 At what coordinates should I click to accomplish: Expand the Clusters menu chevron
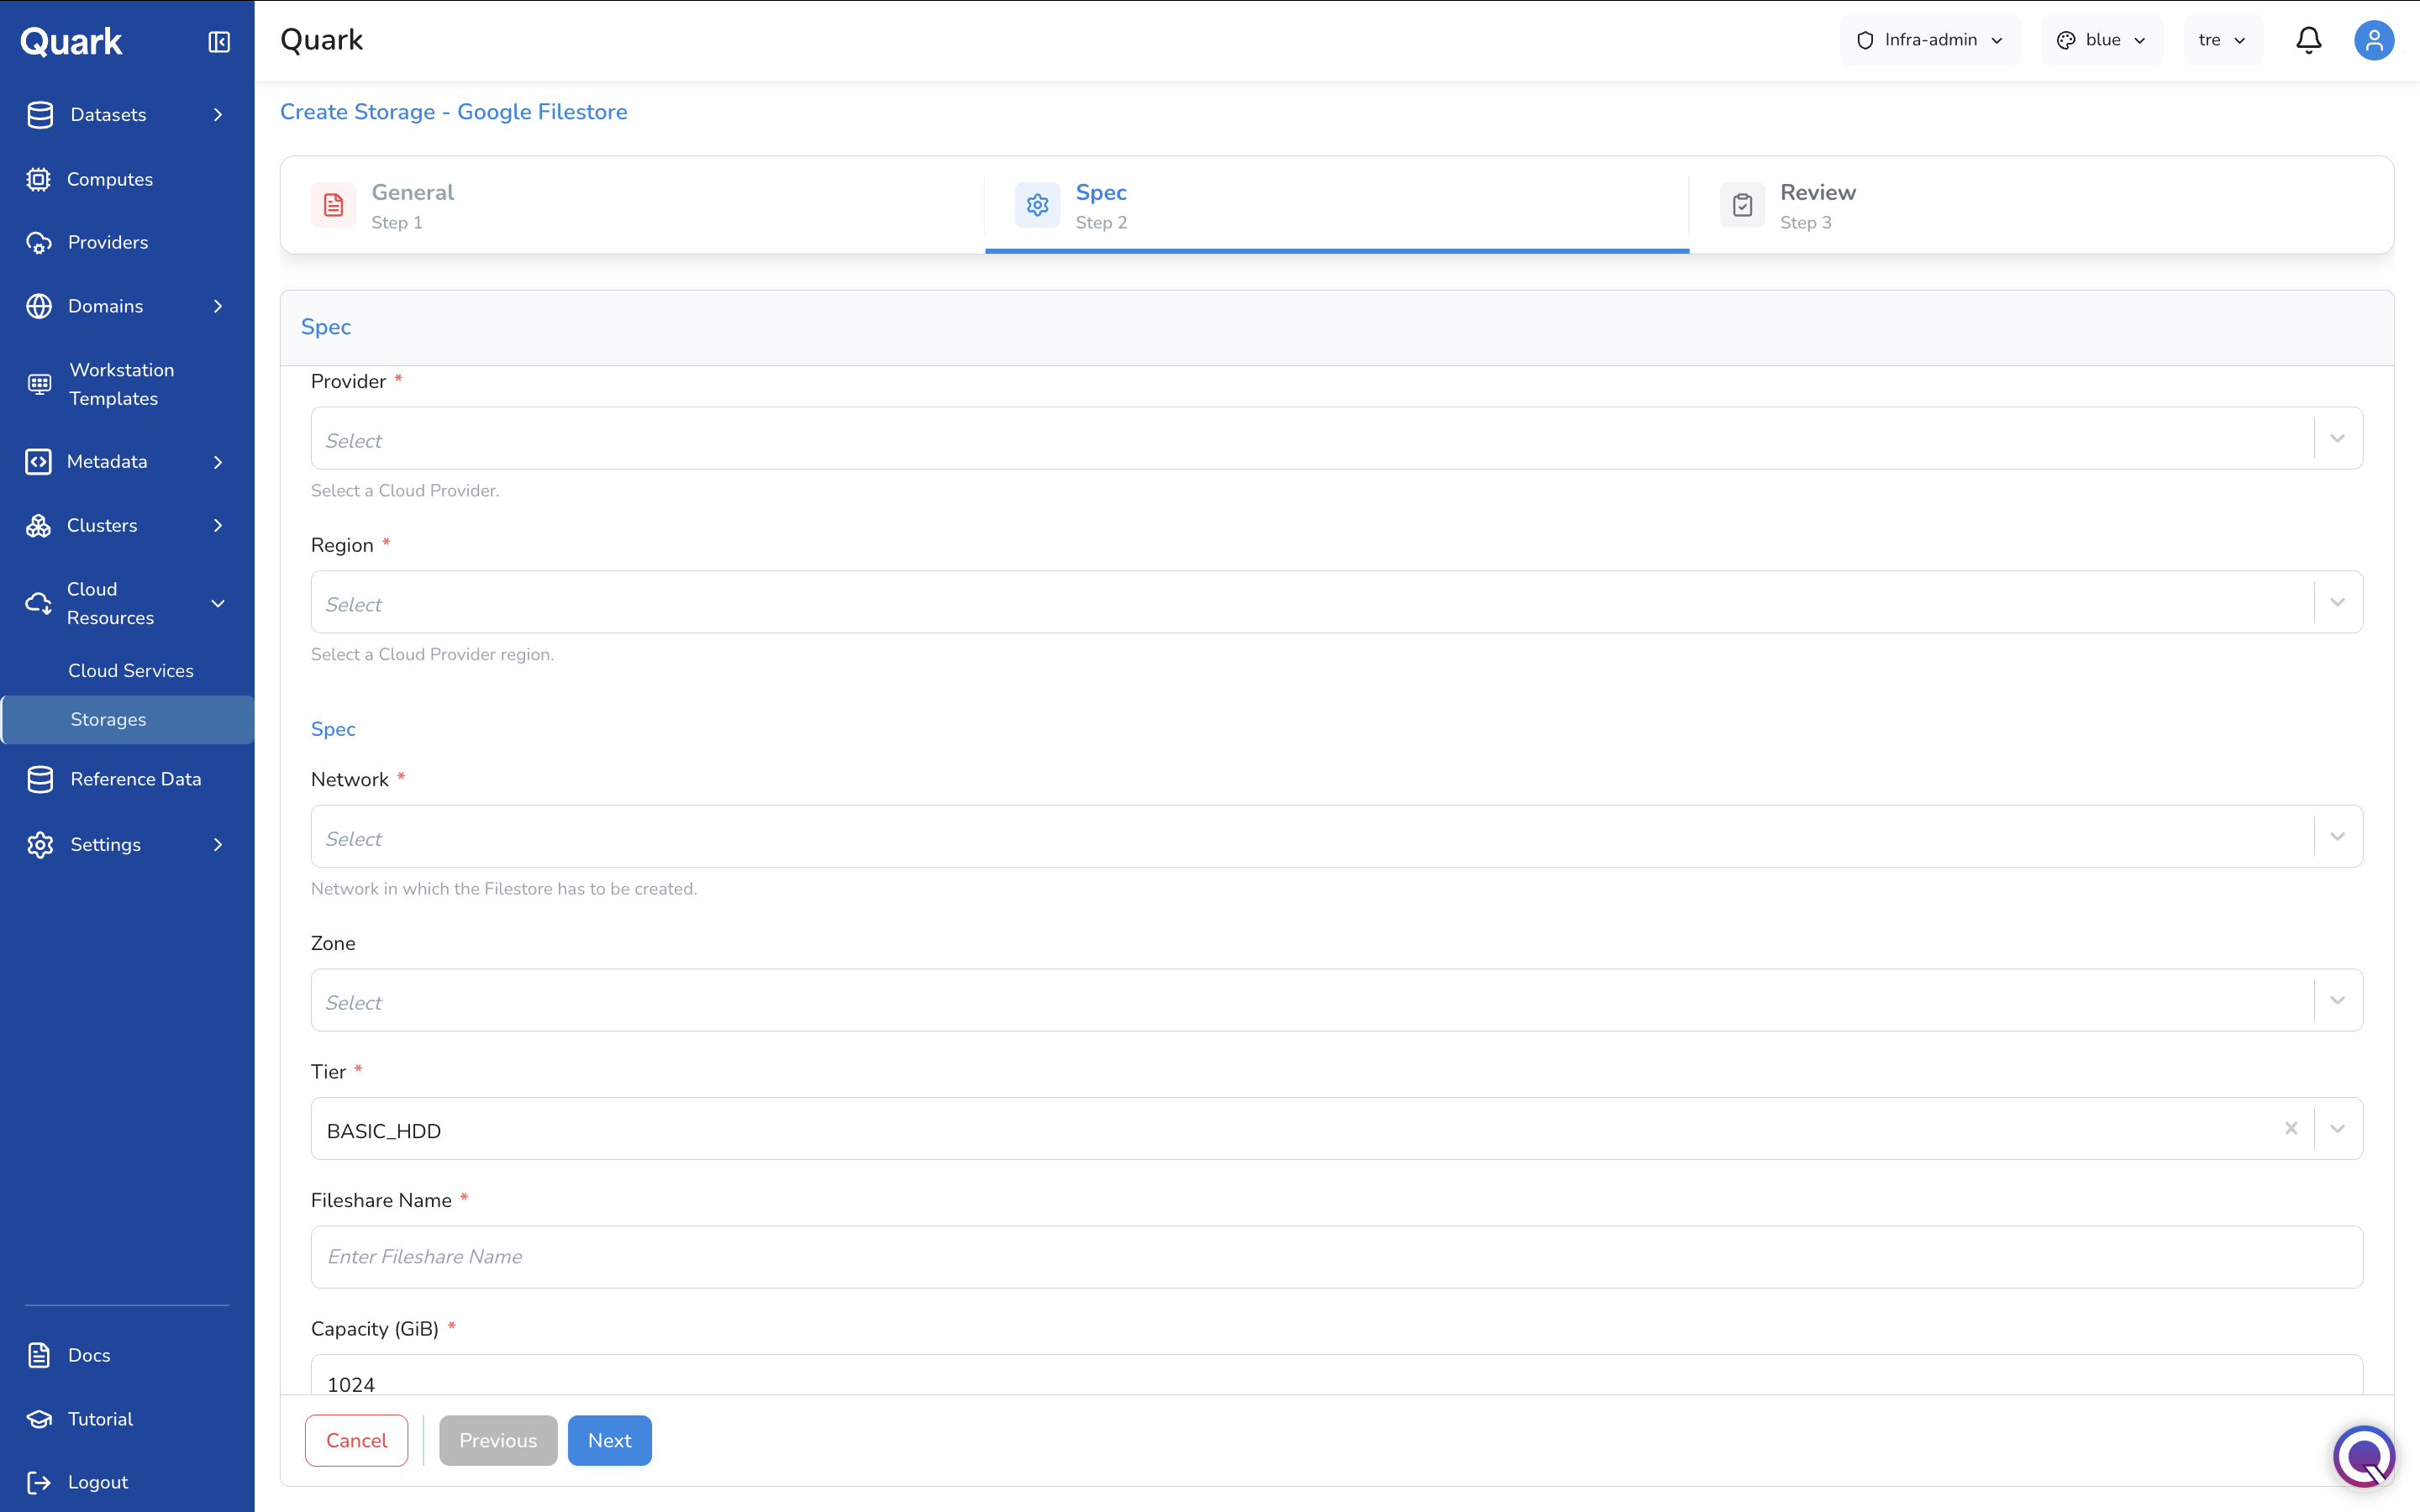[x=218, y=525]
